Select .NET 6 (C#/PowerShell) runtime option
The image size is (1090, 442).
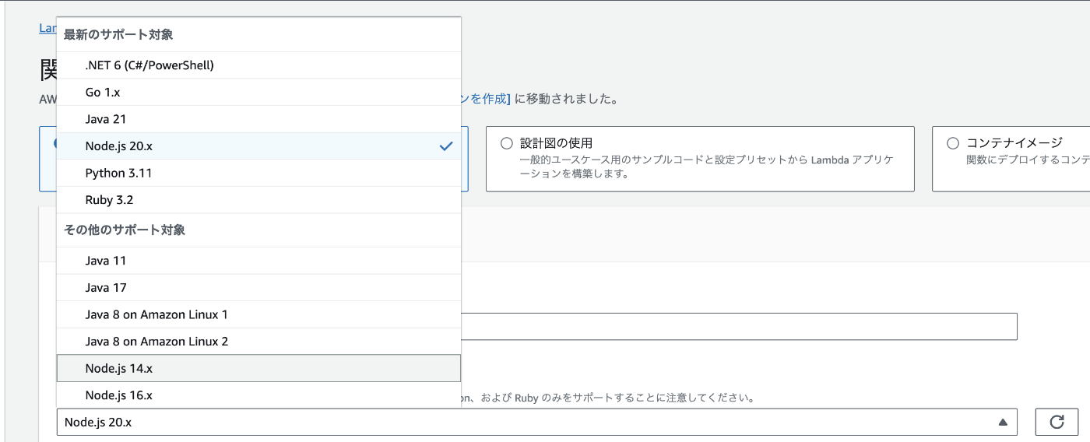(x=258, y=65)
